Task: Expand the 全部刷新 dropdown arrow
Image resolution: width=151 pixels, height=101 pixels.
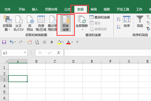Action: pos(82,30)
